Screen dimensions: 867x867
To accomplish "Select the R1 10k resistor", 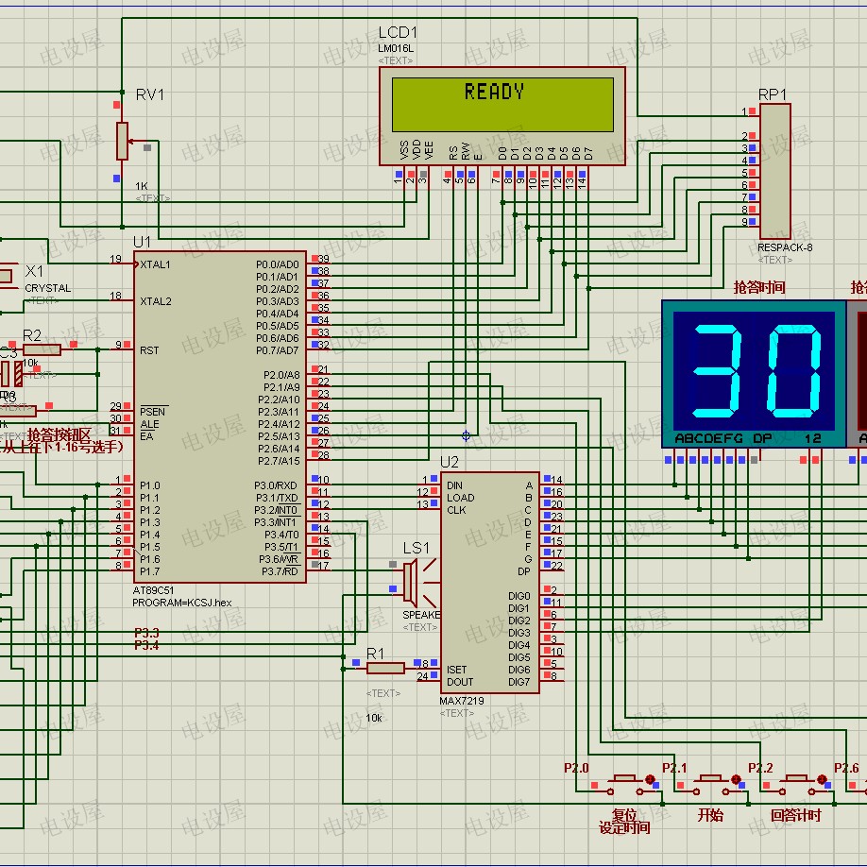I will (384, 668).
